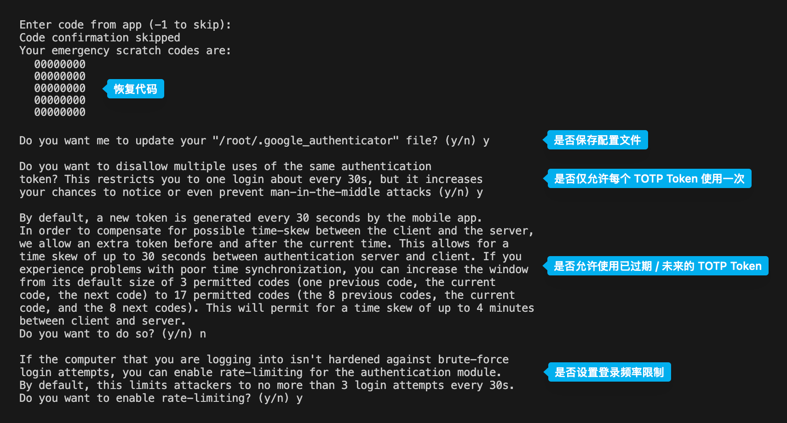Click the "/root/.google_authenticator" file path
The height and width of the screenshot is (423, 787).
pyautogui.click(x=306, y=141)
